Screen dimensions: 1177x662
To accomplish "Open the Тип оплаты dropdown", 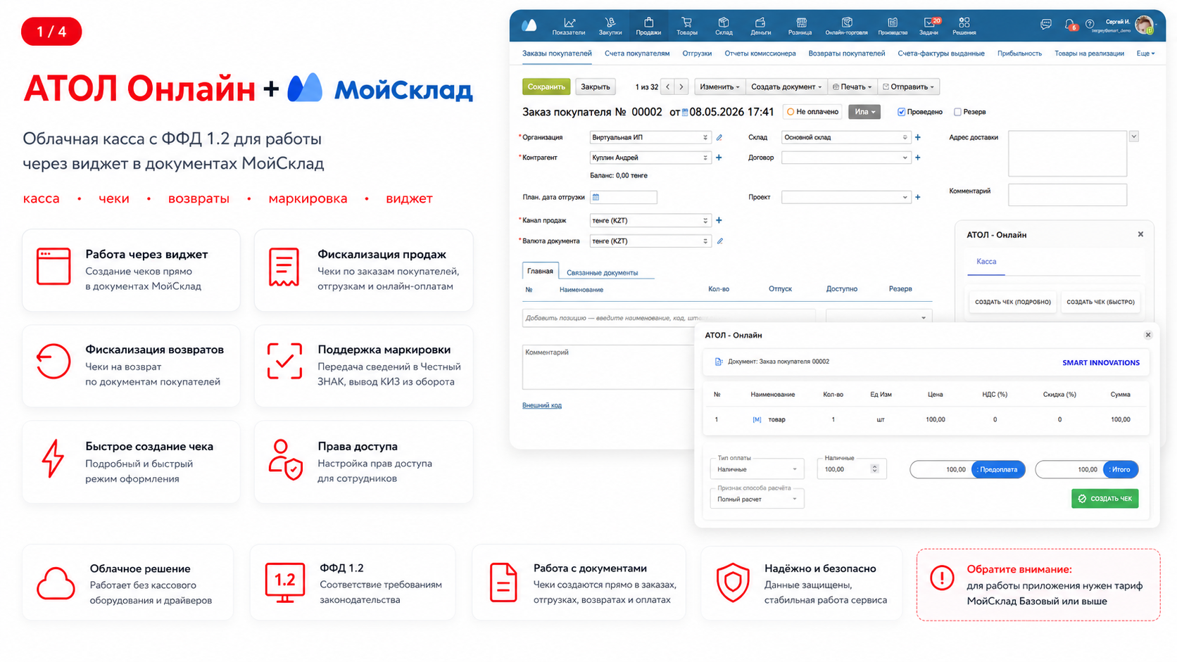I will tap(757, 469).
